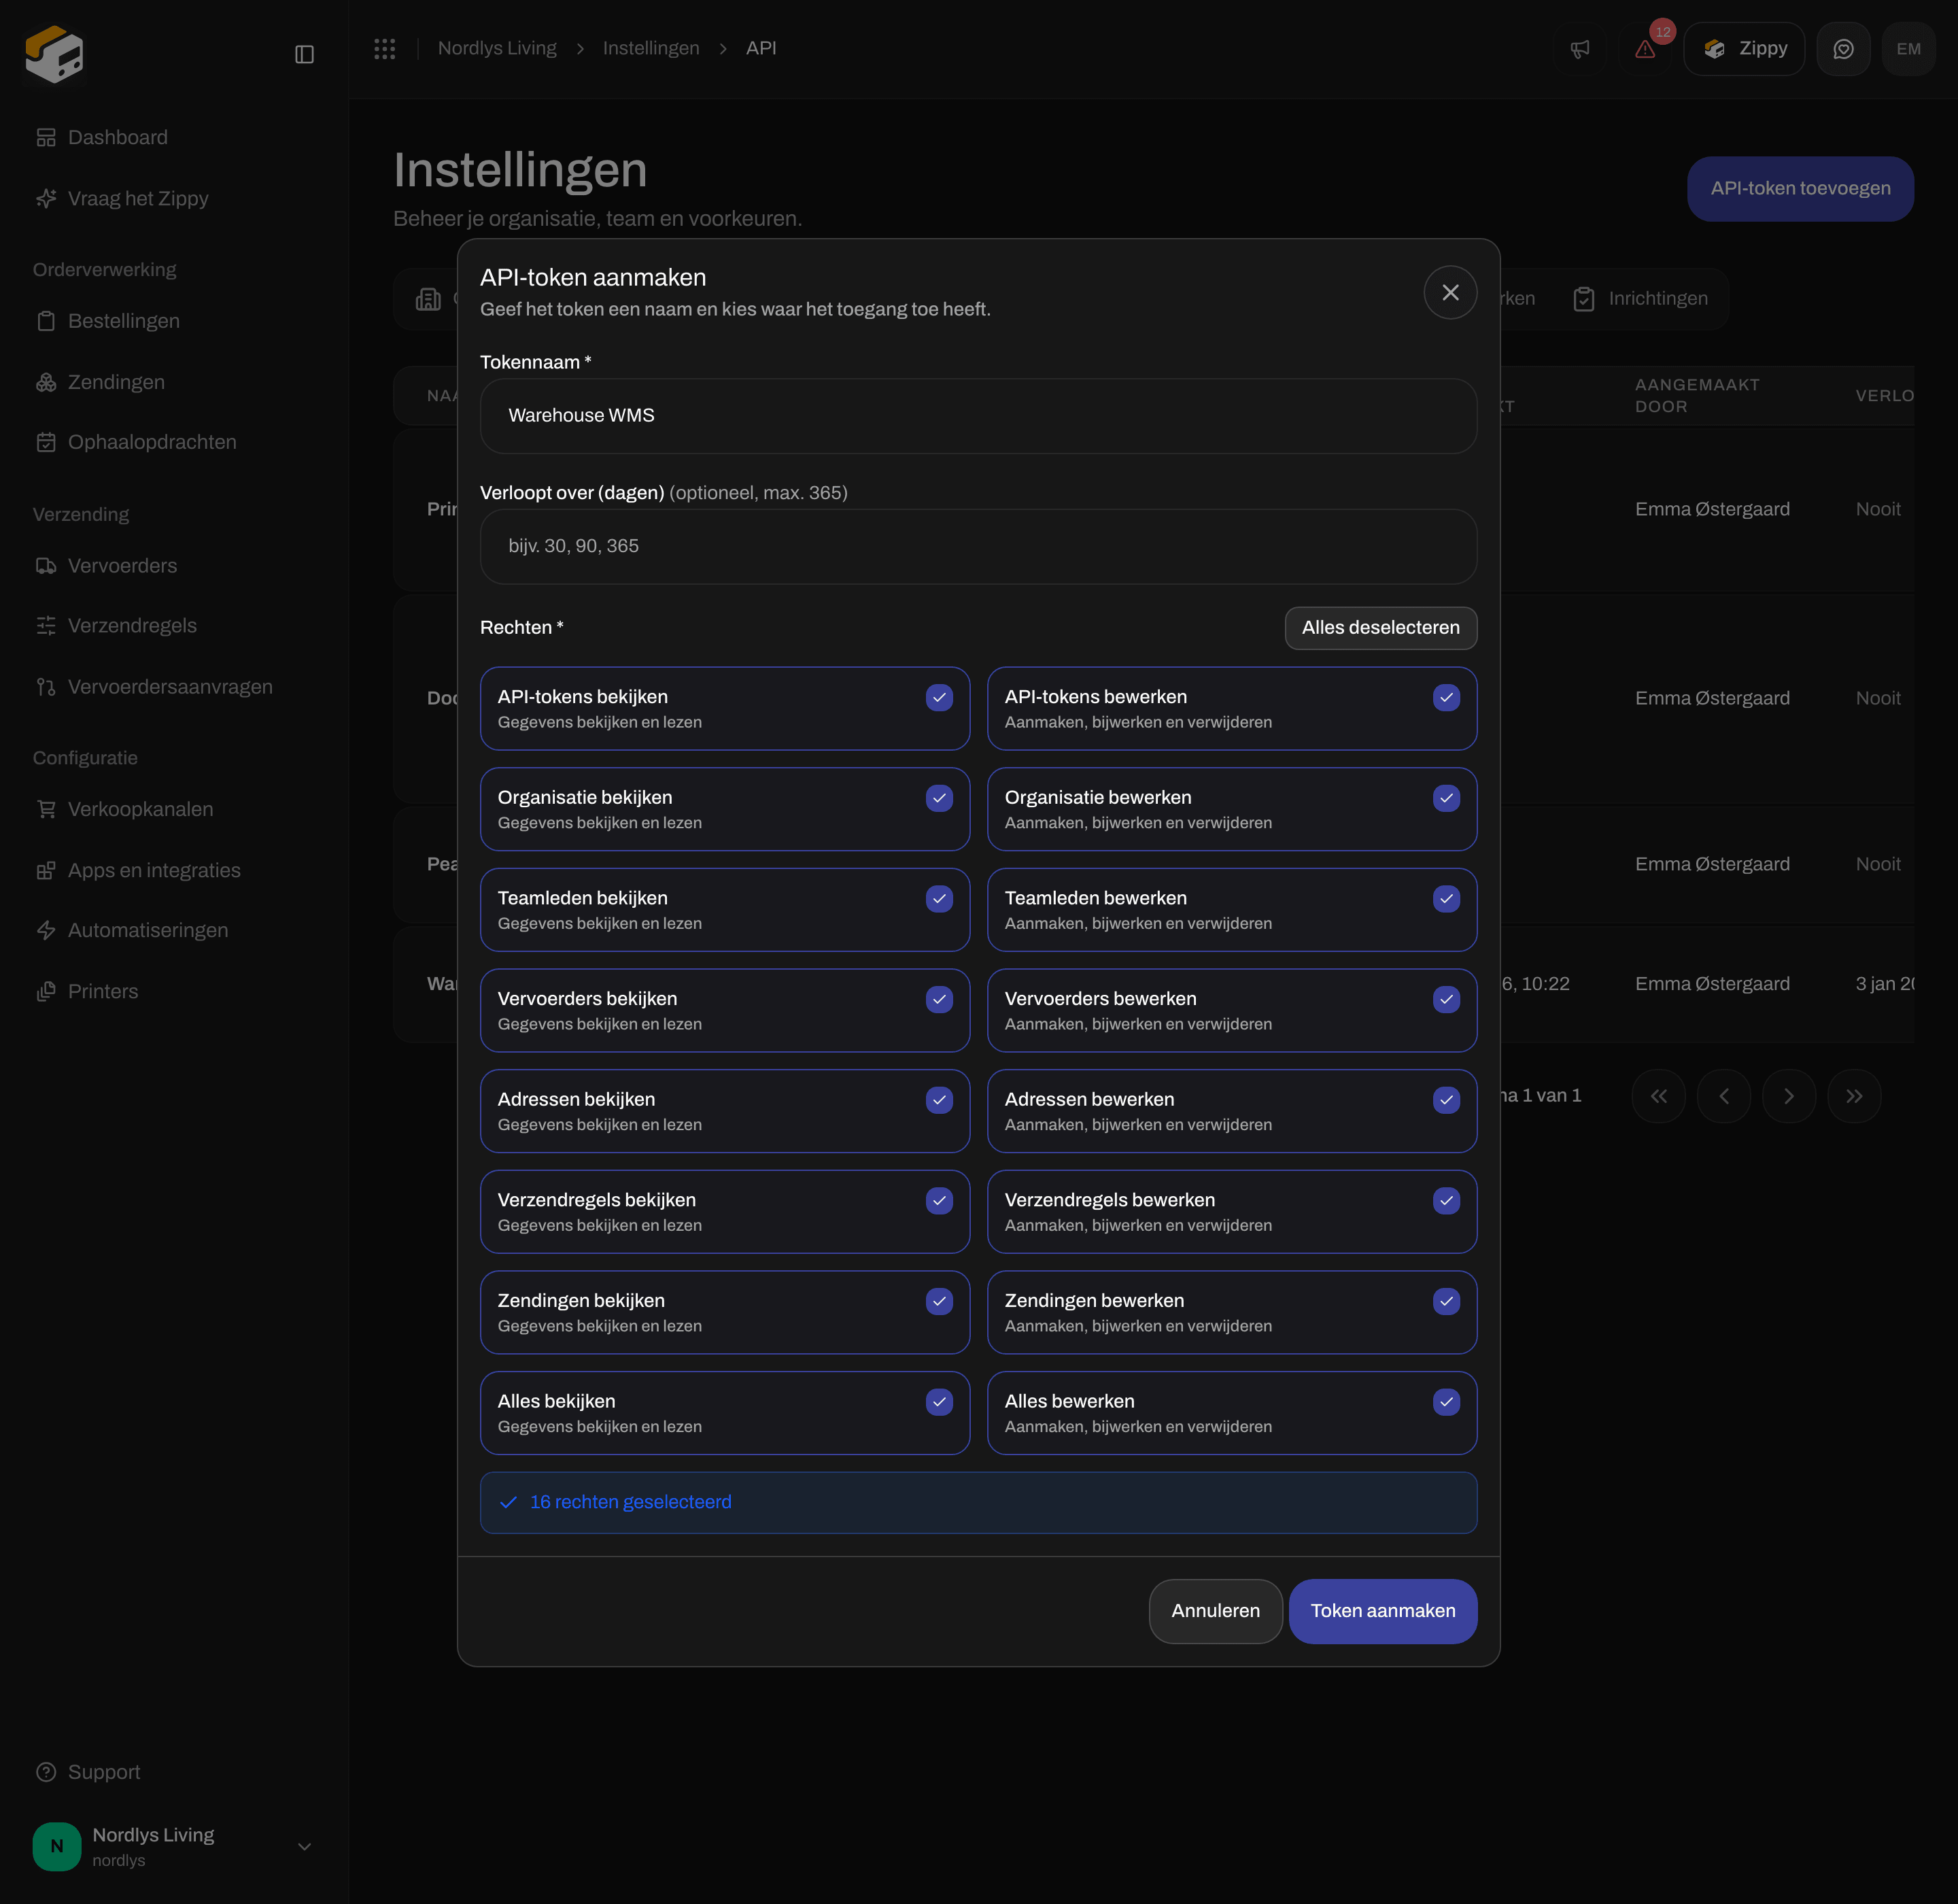Open the chat support icon

click(x=1843, y=49)
